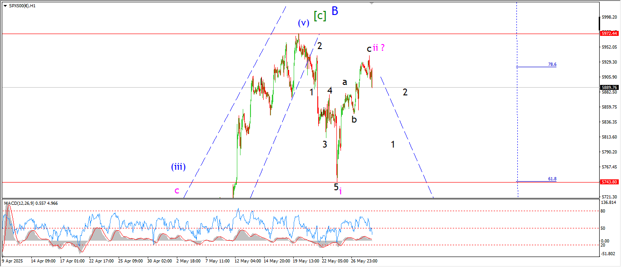
Task: Click the SPX500(€),H1 chart title
Action: click(22, 5)
